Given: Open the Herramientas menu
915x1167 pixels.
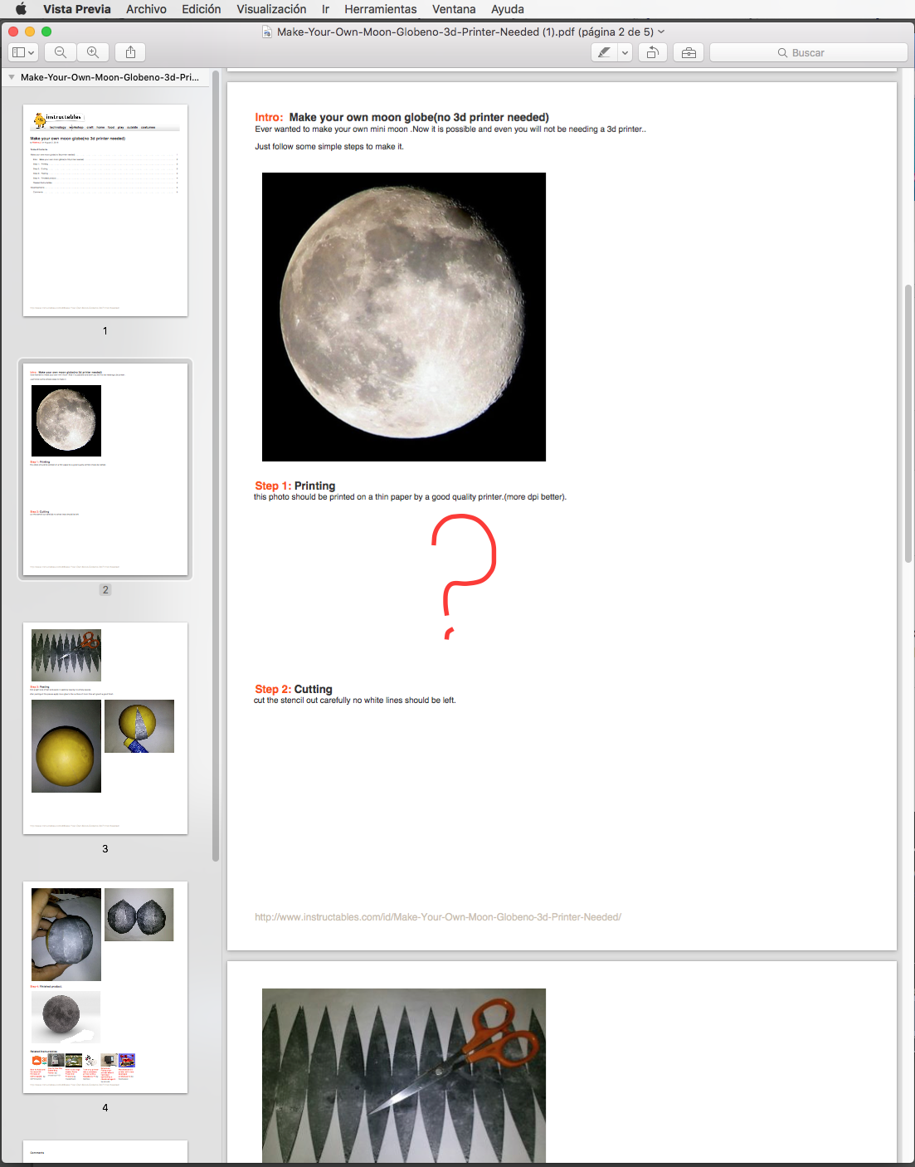Looking at the screenshot, I should [380, 9].
